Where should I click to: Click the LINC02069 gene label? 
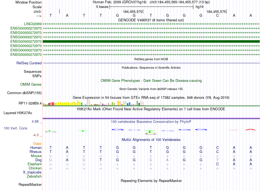pos(33,24)
